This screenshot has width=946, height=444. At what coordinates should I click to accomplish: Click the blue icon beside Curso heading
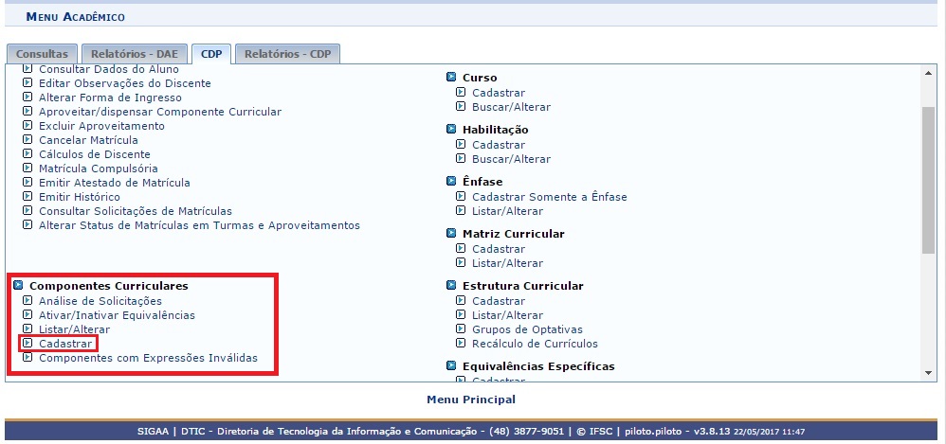[451, 78]
